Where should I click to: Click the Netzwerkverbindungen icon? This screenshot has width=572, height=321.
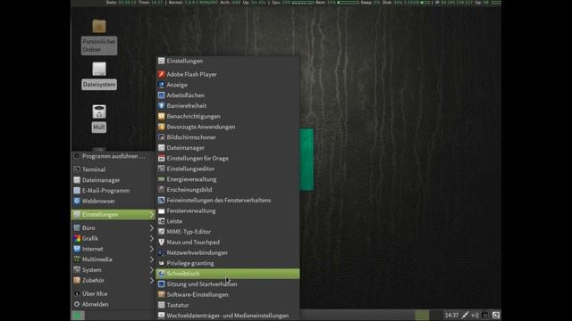161,252
